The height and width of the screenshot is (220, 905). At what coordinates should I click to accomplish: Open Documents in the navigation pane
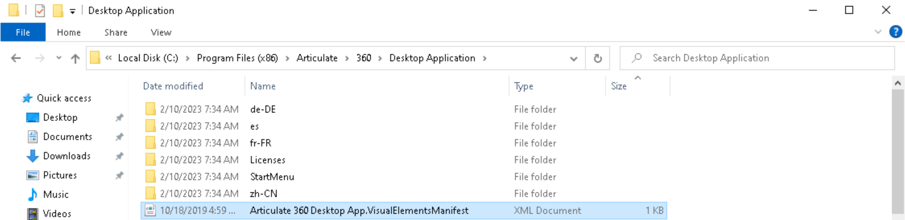tap(68, 136)
